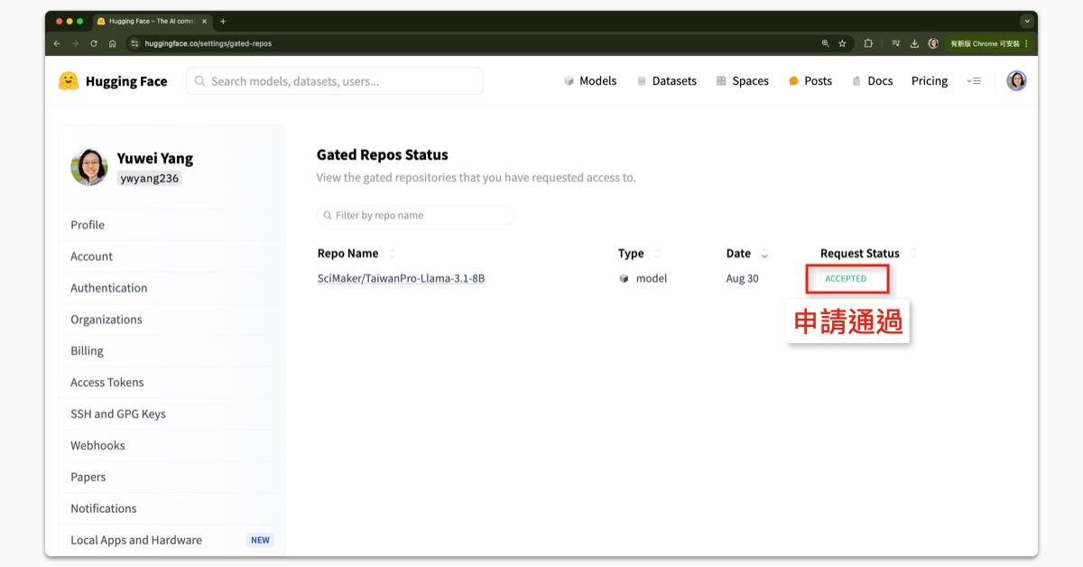View site information icon in address bar

pyautogui.click(x=134, y=43)
